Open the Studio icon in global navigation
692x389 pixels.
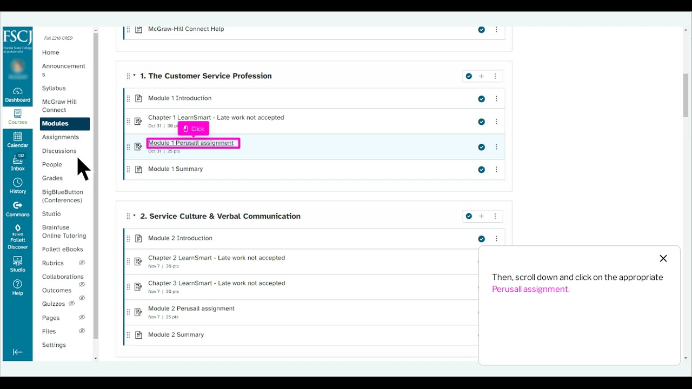(x=17, y=264)
